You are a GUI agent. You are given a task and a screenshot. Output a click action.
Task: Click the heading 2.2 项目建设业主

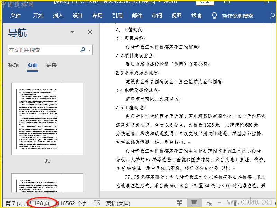134,55
